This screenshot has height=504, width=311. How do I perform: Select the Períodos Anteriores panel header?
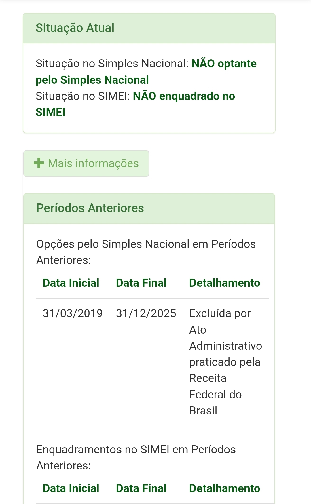tap(149, 208)
